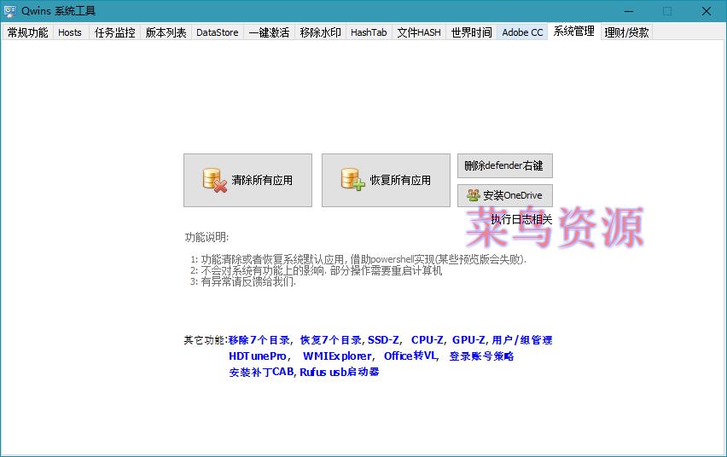Select the DataStore tab
Viewport: 727px width, 457px height.
pyautogui.click(x=217, y=32)
